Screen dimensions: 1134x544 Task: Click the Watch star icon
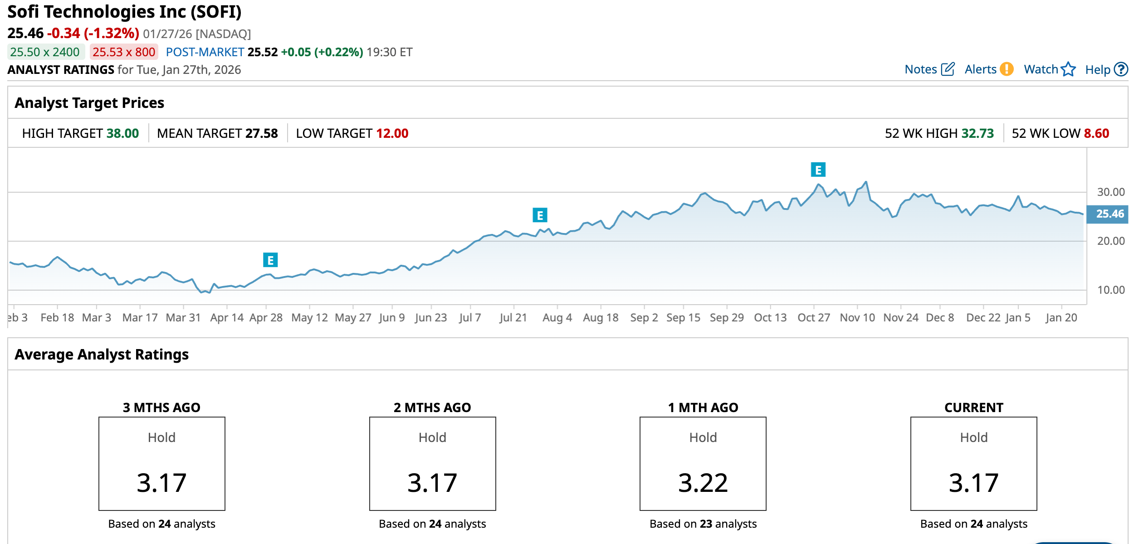(x=1068, y=69)
